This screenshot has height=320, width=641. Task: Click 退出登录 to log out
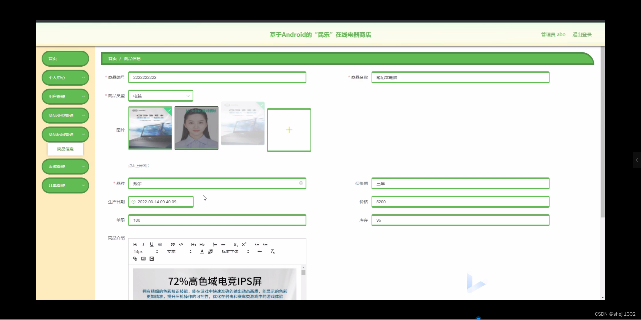click(582, 34)
